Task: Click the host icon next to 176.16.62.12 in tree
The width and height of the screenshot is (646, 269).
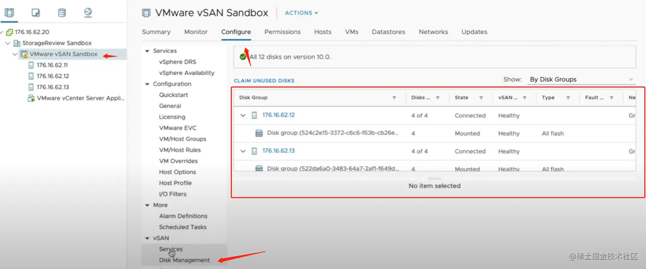Action: (31, 76)
